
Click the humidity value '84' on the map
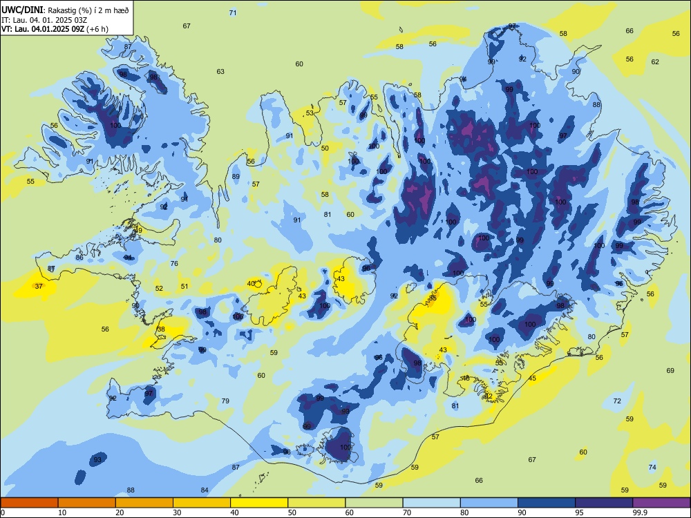[205, 490]
